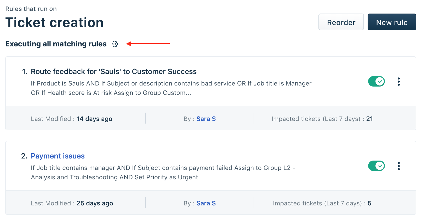
Task: Click the 'Ticket creation' page title
Action: tap(54, 22)
